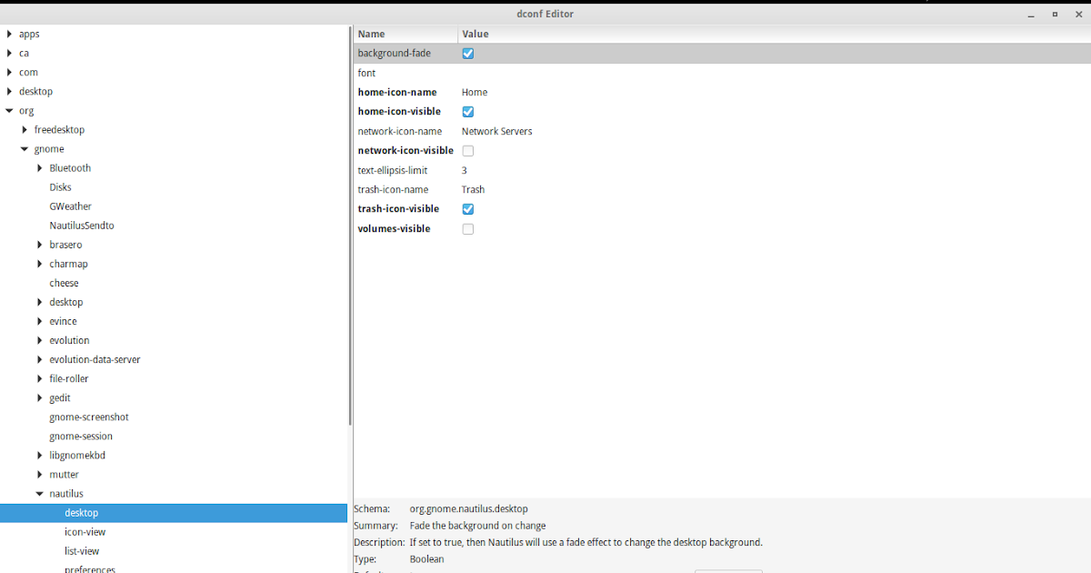The height and width of the screenshot is (573, 1091).
Task: Sort by the Name column header
Action: [405, 34]
